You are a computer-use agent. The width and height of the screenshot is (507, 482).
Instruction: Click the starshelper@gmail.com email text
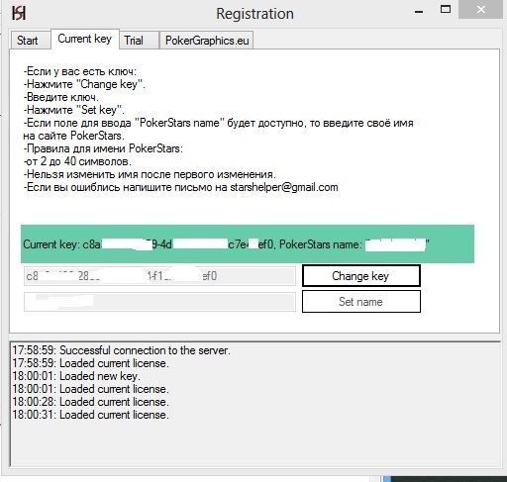[x=284, y=187]
